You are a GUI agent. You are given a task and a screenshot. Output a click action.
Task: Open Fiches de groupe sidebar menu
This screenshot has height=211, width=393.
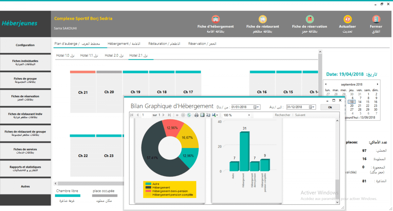pos(25,80)
